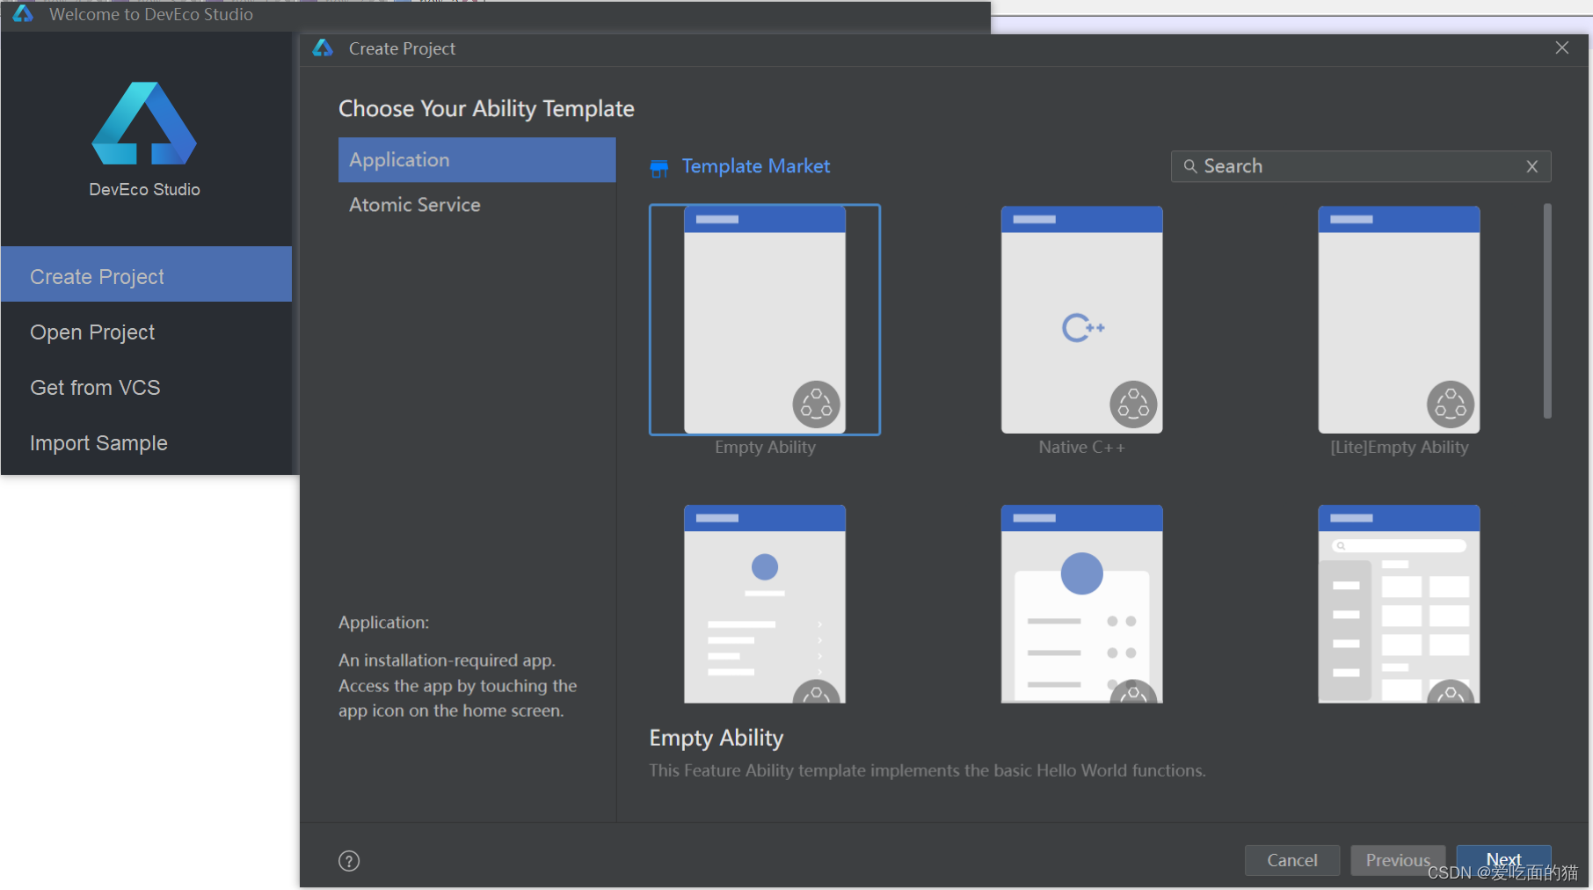Click the Cancel button
Screen dimensions: 1593x890
pos(1291,860)
